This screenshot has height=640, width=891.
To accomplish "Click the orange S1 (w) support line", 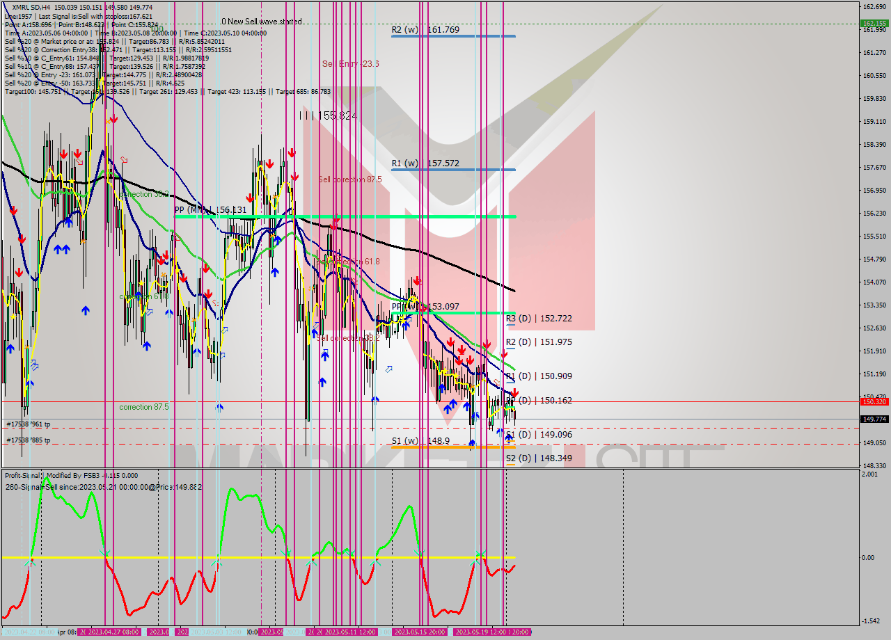I will pos(453,447).
